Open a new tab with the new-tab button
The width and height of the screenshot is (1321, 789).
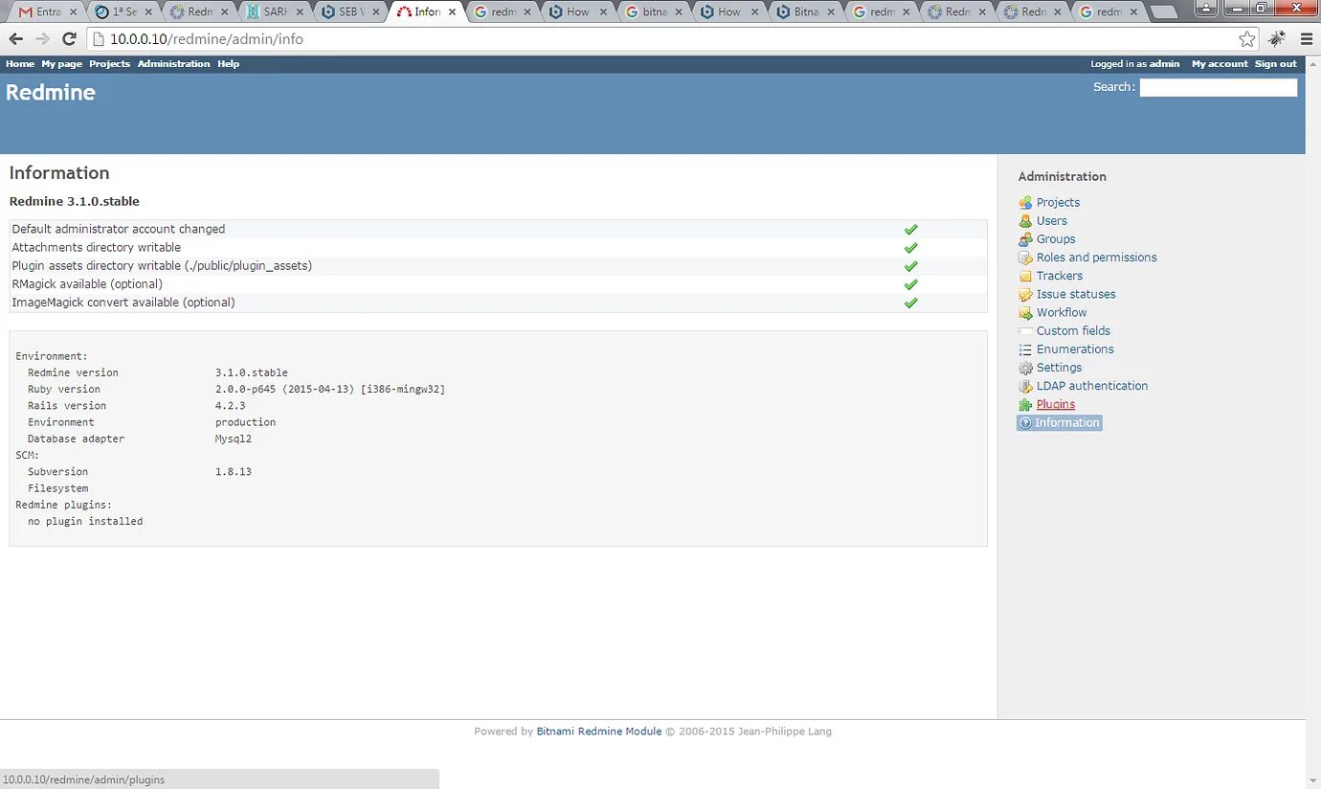tap(1163, 12)
